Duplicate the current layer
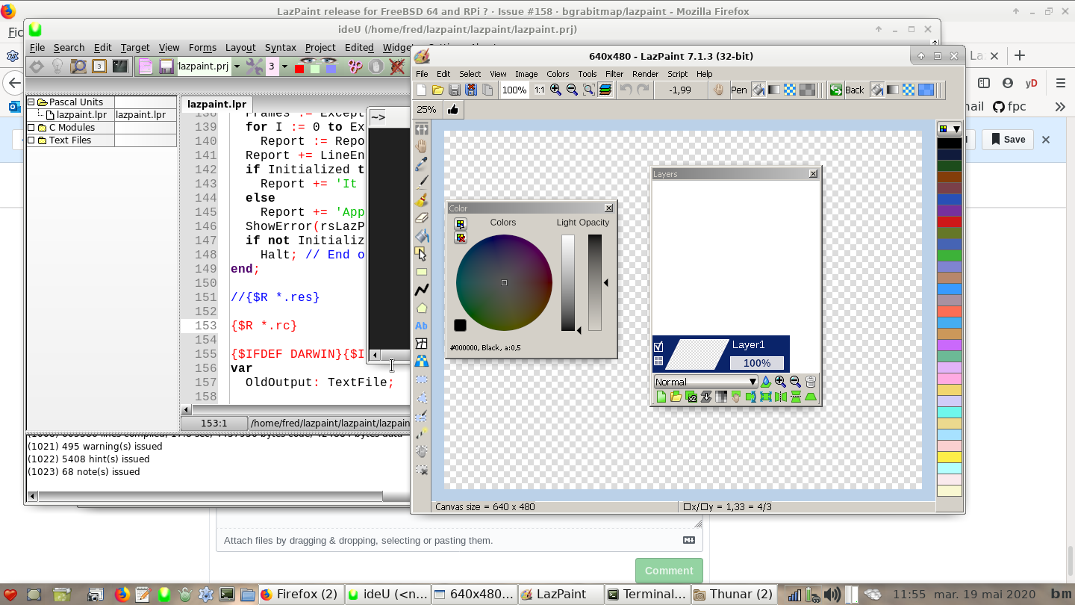Viewport: 1075px width, 605px height. tap(691, 397)
